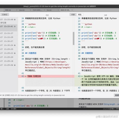
Task: Open the 13:33:37 history version
Action: coord(9,33)
